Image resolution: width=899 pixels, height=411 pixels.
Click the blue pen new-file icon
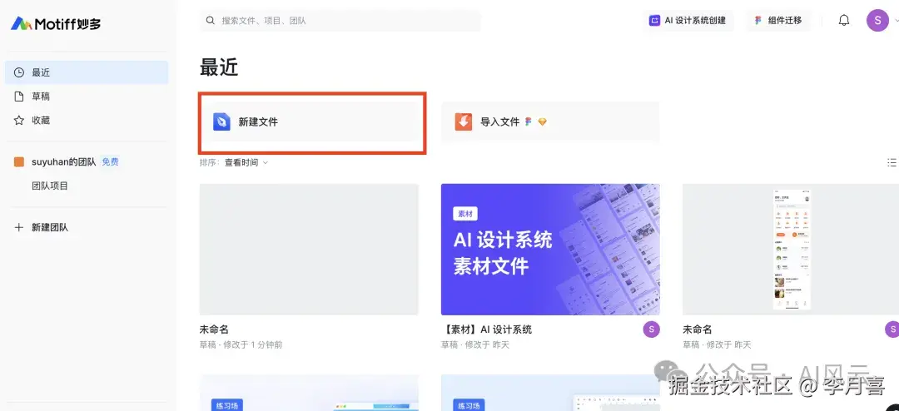pos(221,121)
